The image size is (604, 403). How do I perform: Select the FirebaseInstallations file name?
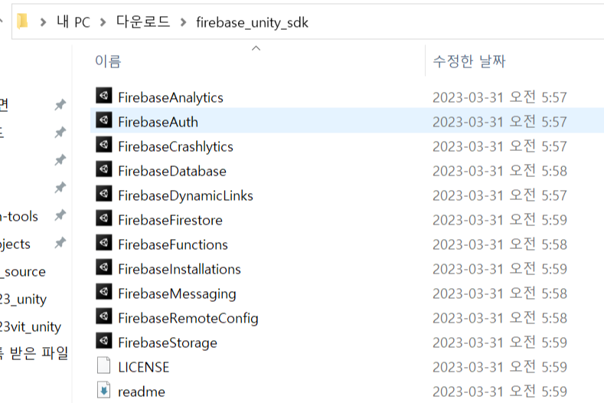pyautogui.click(x=179, y=269)
